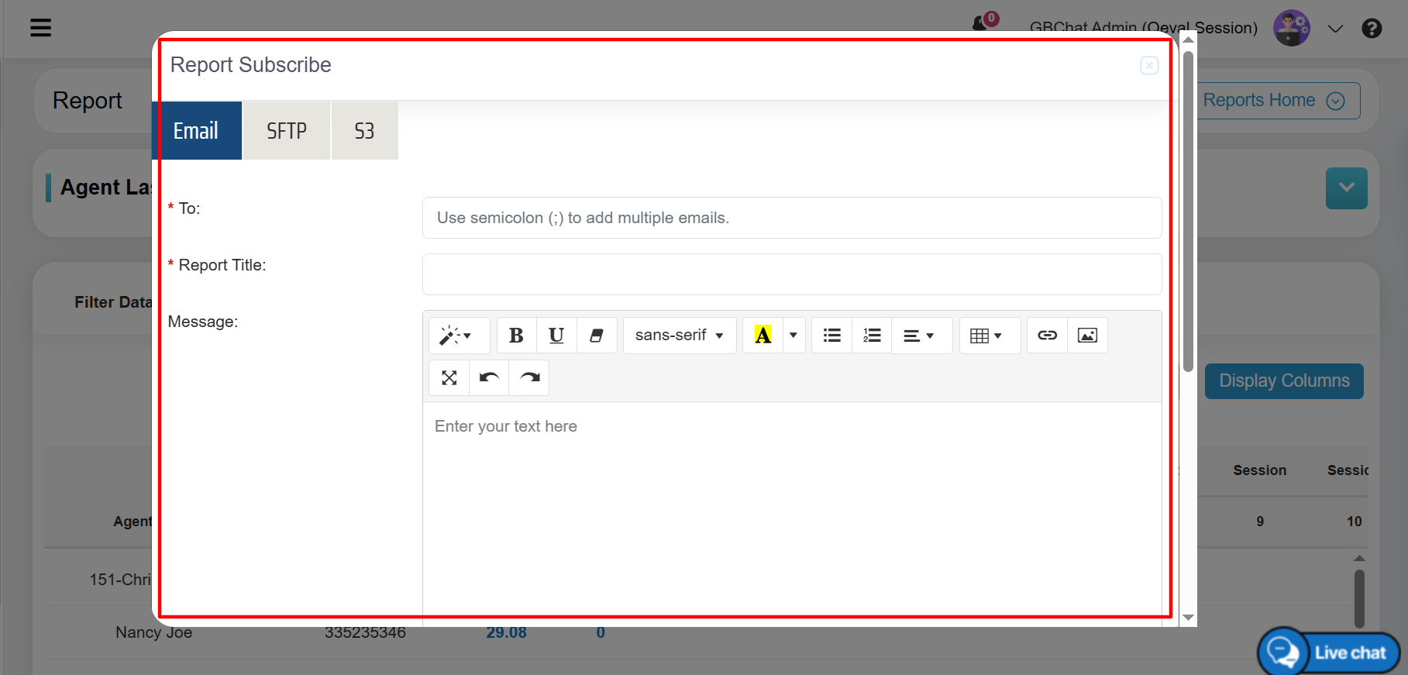Open the sans-serif font family dropdown
This screenshot has width=1408, height=675.
point(680,336)
